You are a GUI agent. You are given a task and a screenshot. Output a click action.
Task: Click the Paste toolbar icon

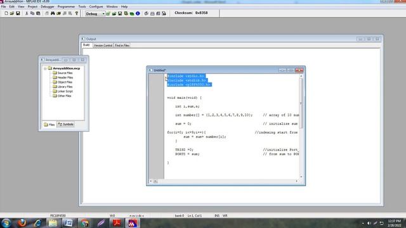tap(38, 13)
